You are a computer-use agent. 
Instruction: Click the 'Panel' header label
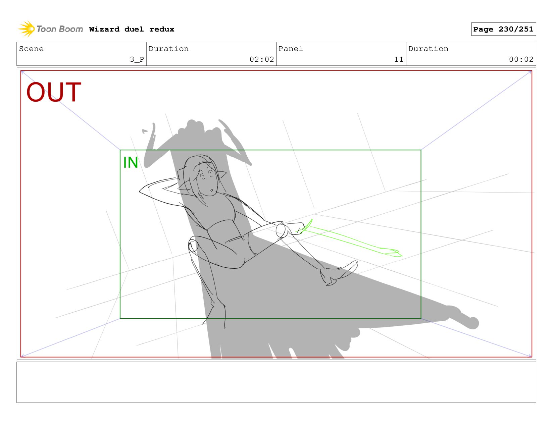click(x=291, y=49)
